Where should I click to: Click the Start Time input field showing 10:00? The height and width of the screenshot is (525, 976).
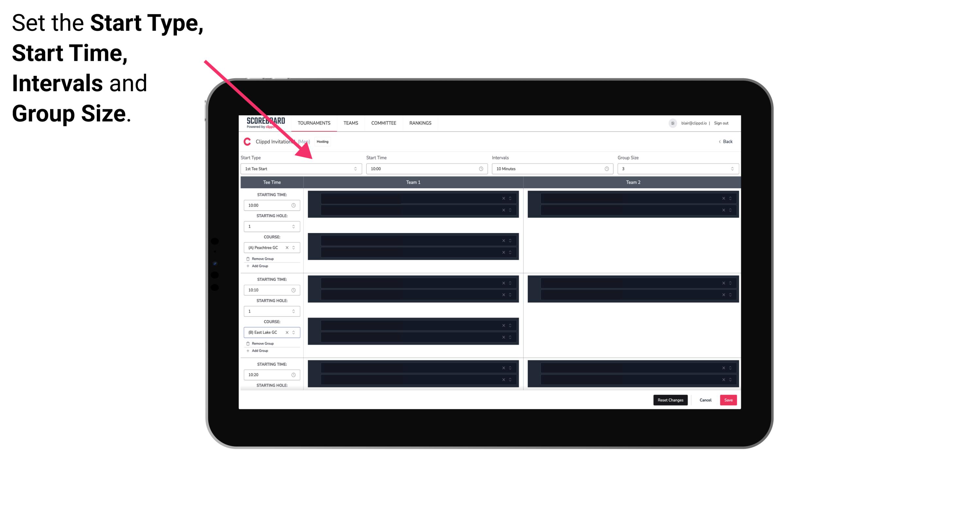pos(426,169)
